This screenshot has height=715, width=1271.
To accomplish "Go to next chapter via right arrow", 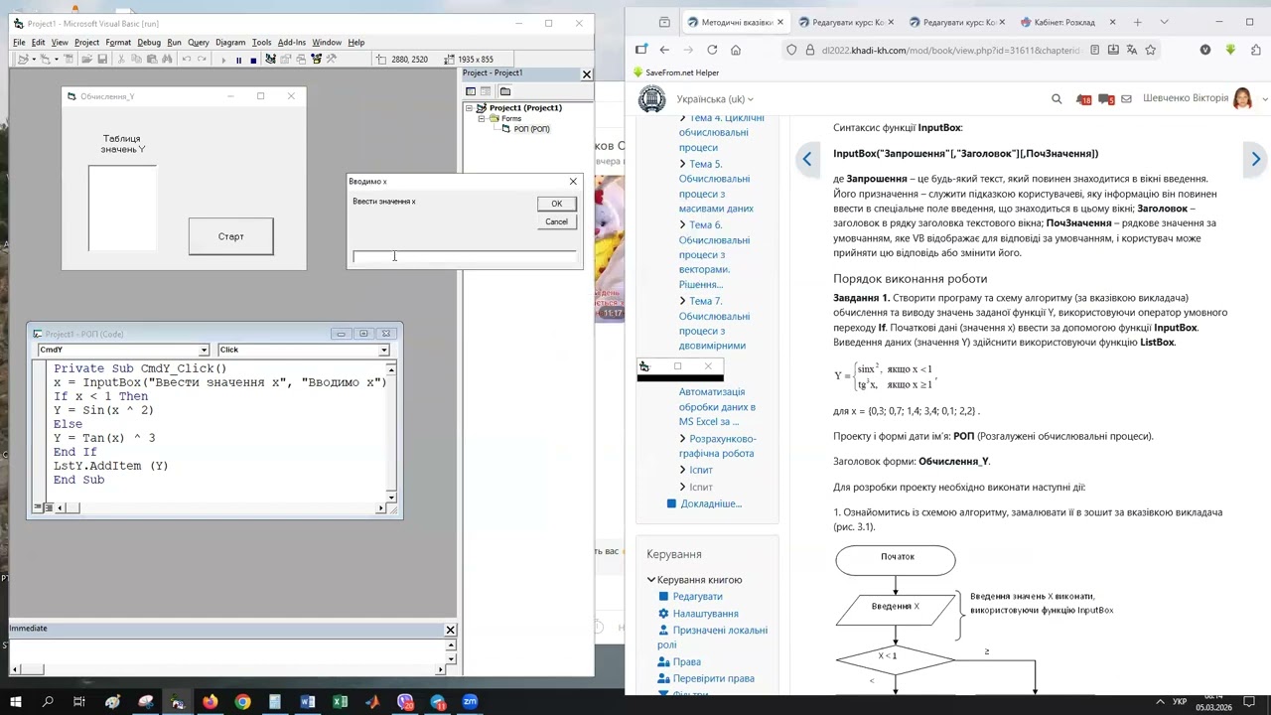I will (1255, 159).
